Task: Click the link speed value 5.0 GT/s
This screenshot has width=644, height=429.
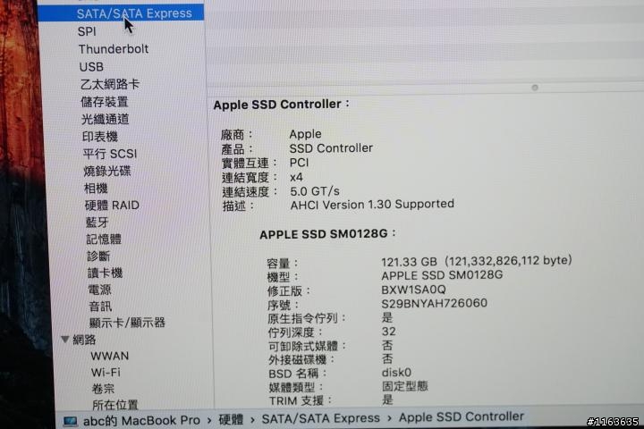Action: click(x=315, y=191)
